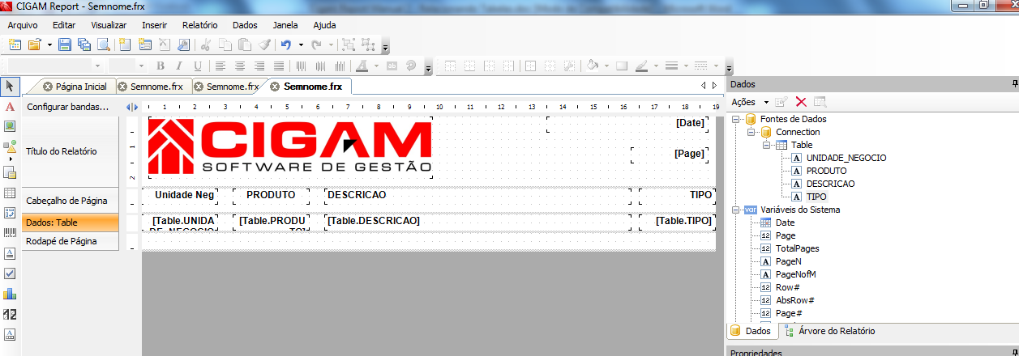1019x356 pixels.
Task: Select the Rodapé de Página band
Action: coord(71,241)
